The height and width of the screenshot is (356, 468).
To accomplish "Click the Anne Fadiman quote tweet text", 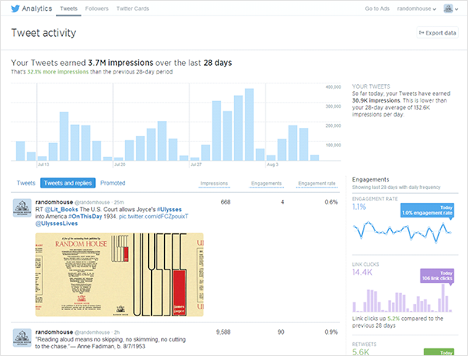I will click(x=110, y=343).
